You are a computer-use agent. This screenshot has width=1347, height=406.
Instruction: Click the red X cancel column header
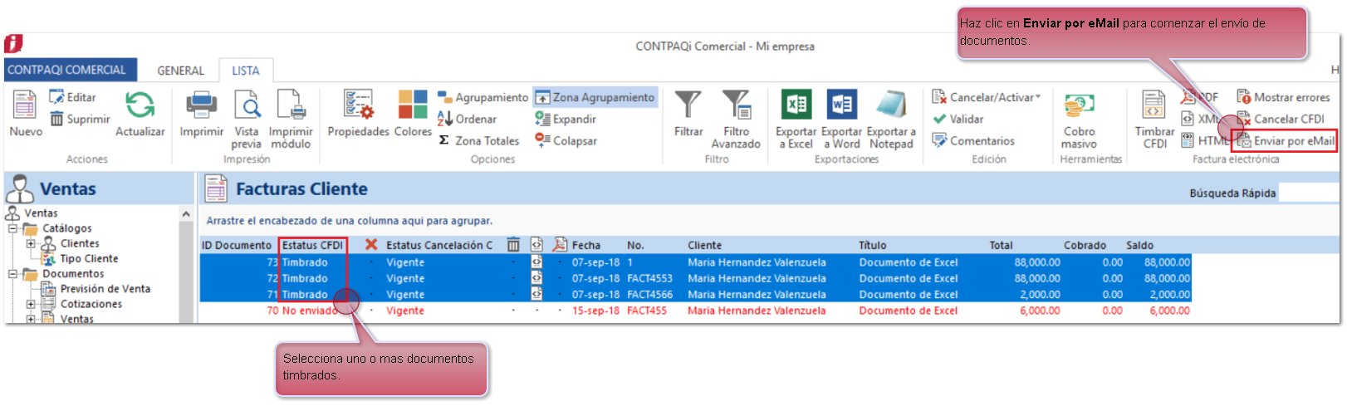tap(371, 244)
